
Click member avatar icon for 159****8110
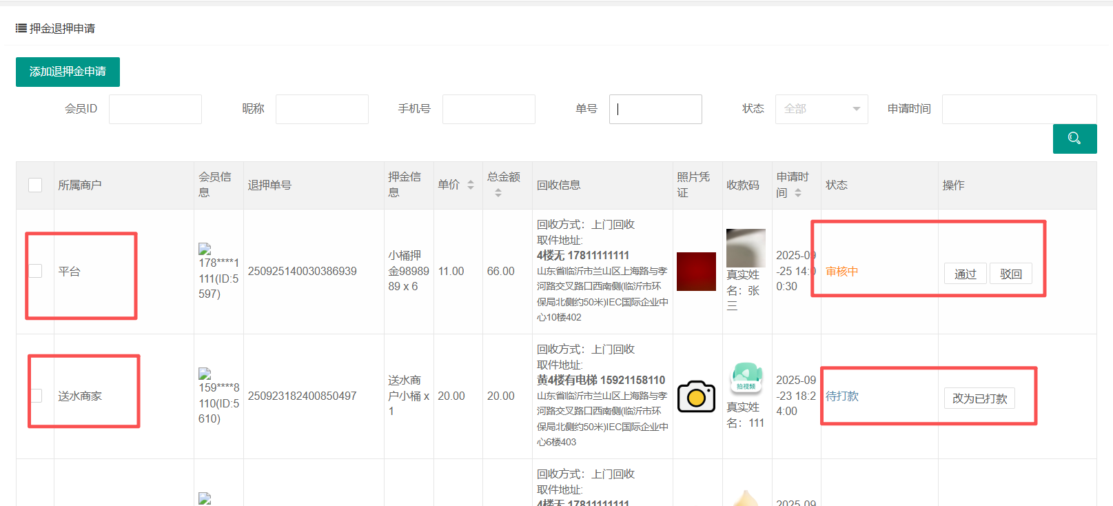coord(205,374)
